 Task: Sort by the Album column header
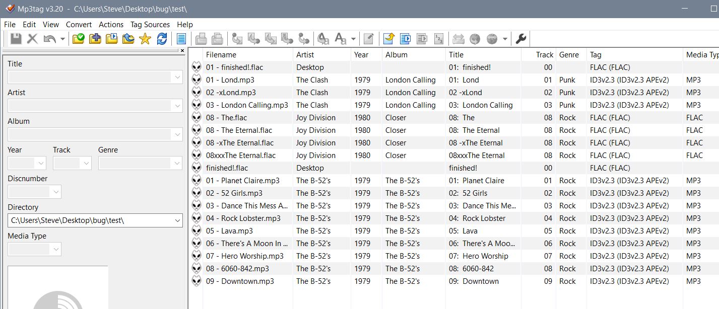click(x=414, y=54)
